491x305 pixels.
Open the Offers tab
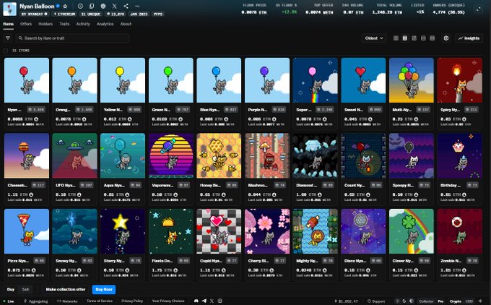26,24
